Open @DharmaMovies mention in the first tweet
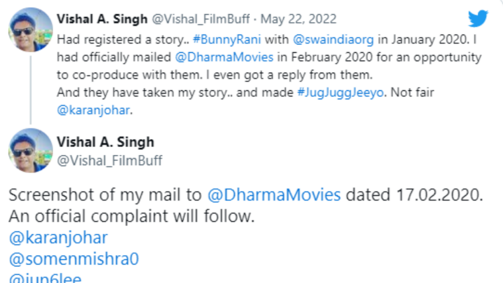The image size is (503, 283). pyautogui.click(x=224, y=57)
